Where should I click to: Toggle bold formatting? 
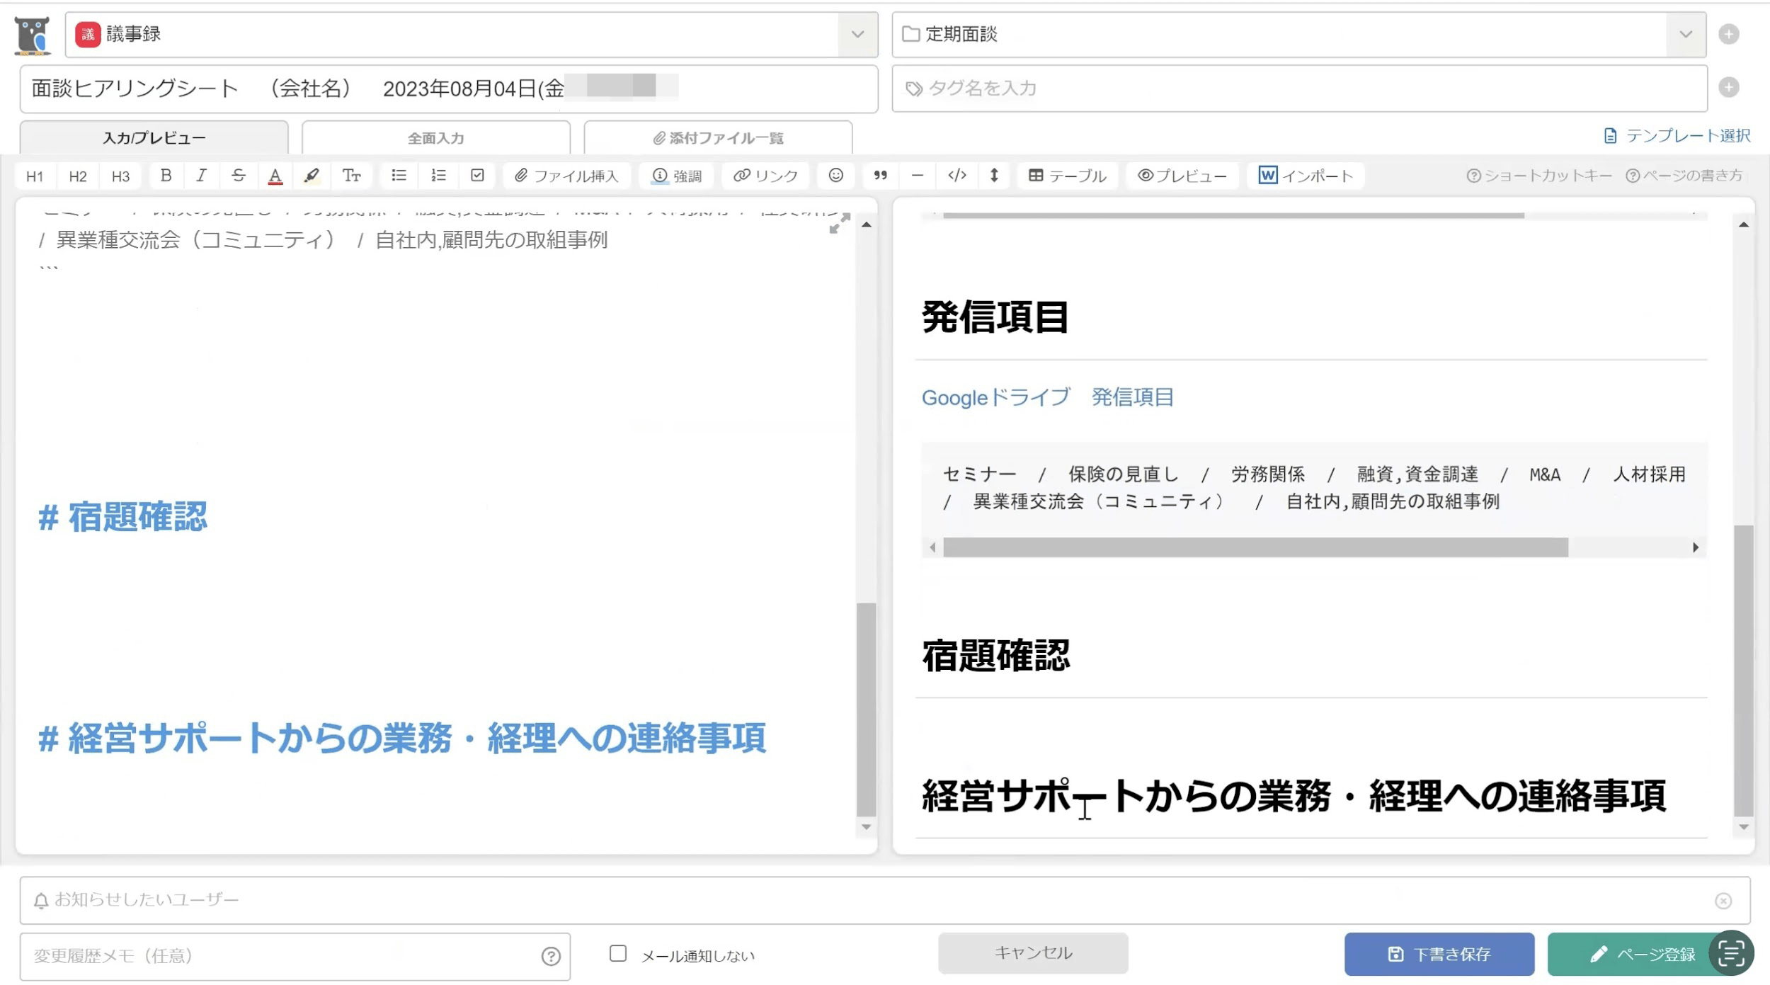coord(166,176)
